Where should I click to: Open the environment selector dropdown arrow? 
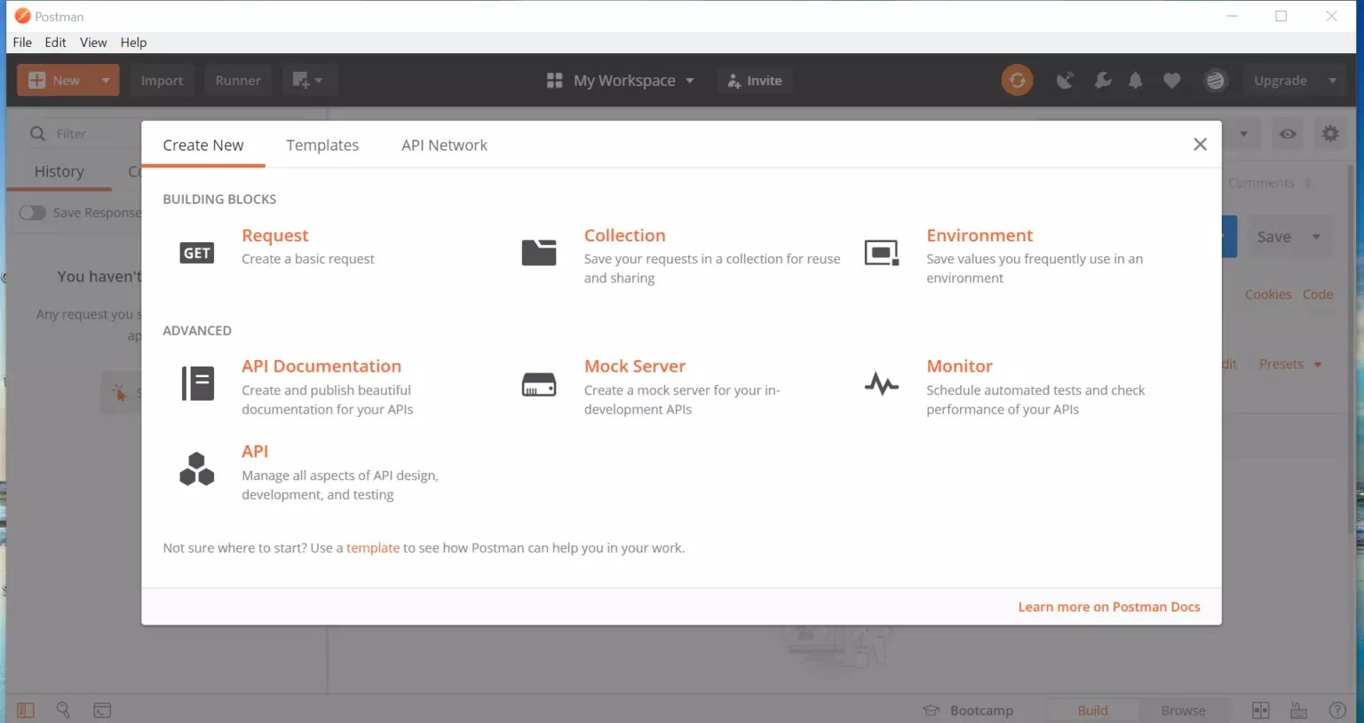[x=1244, y=134]
